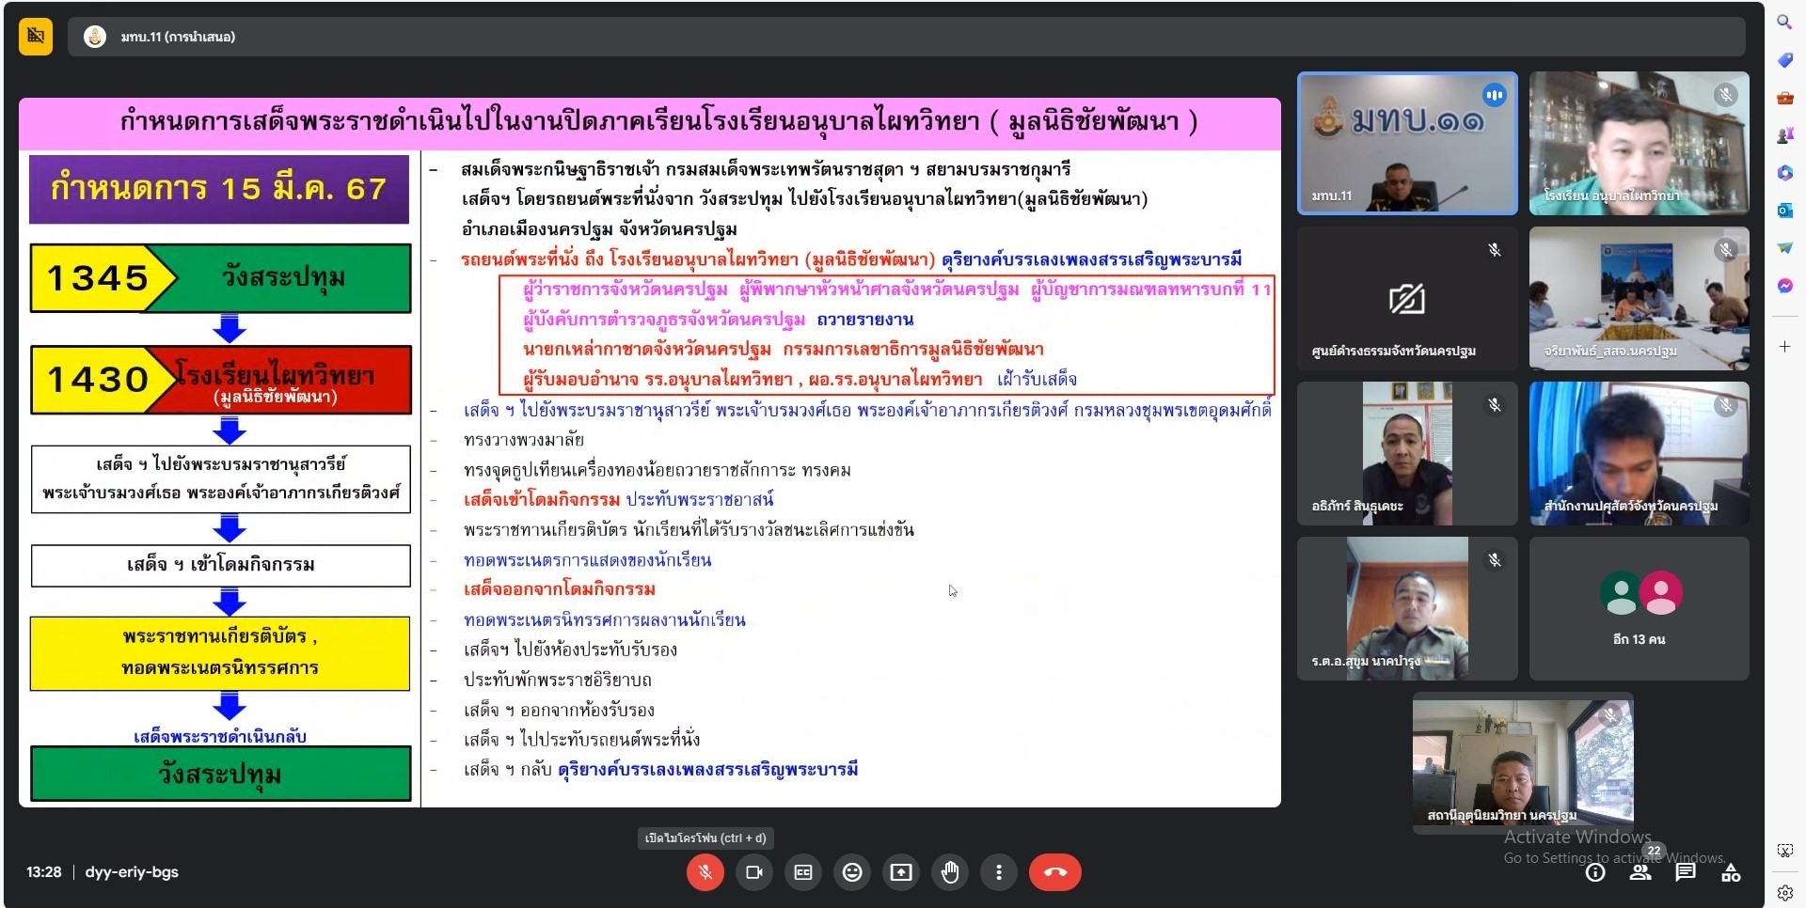Select the โรงเรียนอนุบาลไผทวิทยา participant tile
The image size is (1806, 908).
(1639, 144)
